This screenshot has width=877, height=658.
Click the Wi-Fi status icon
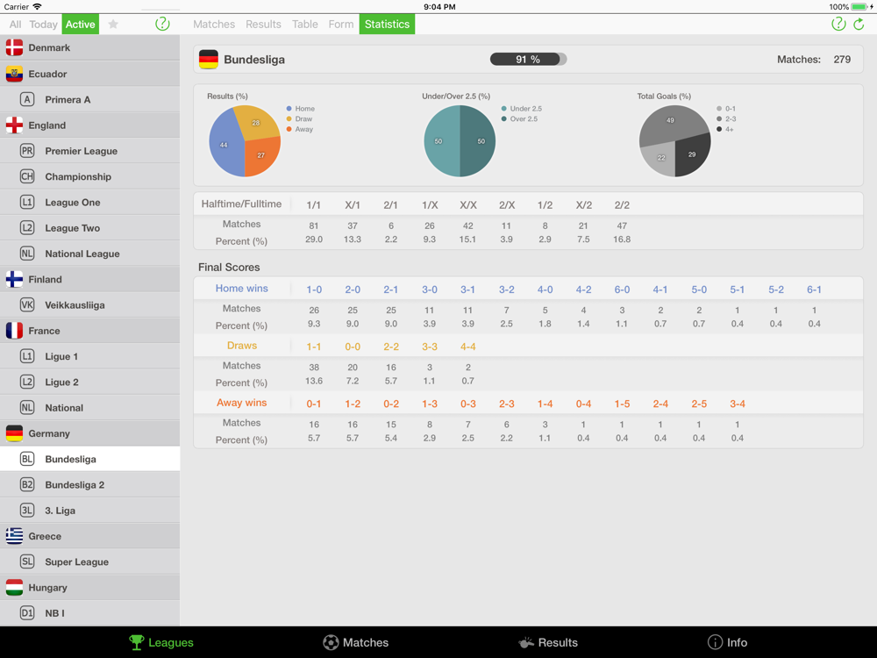pyautogui.click(x=37, y=7)
